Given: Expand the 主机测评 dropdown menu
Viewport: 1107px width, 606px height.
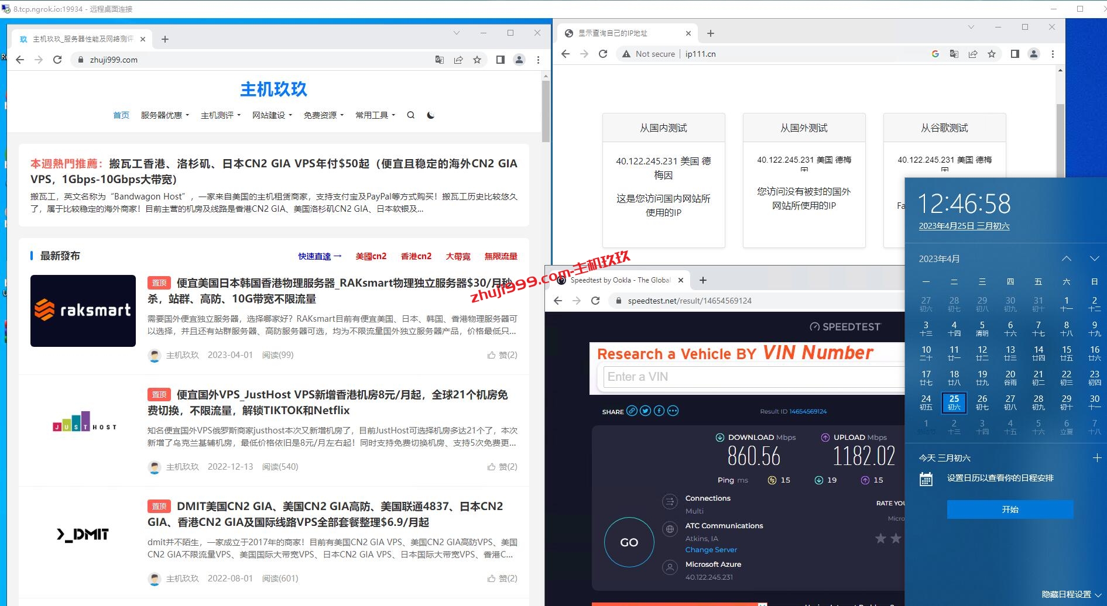Looking at the screenshot, I should [x=220, y=115].
